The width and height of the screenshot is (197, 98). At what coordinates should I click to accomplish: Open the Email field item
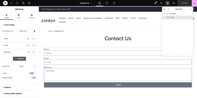click(x=14, y=45)
